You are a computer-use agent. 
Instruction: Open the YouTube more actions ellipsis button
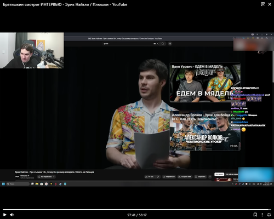(210, 177)
